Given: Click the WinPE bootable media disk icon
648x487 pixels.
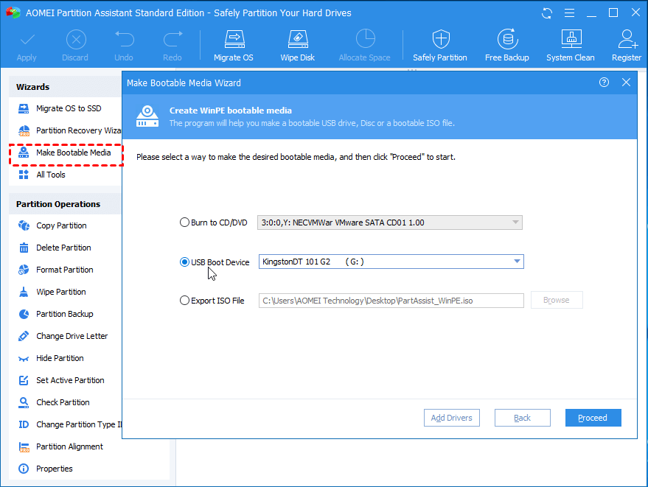Looking at the screenshot, I should 147,117.
